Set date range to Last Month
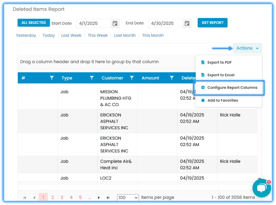Image resolution: width=276 pixels, height=205 pixels. (125, 35)
